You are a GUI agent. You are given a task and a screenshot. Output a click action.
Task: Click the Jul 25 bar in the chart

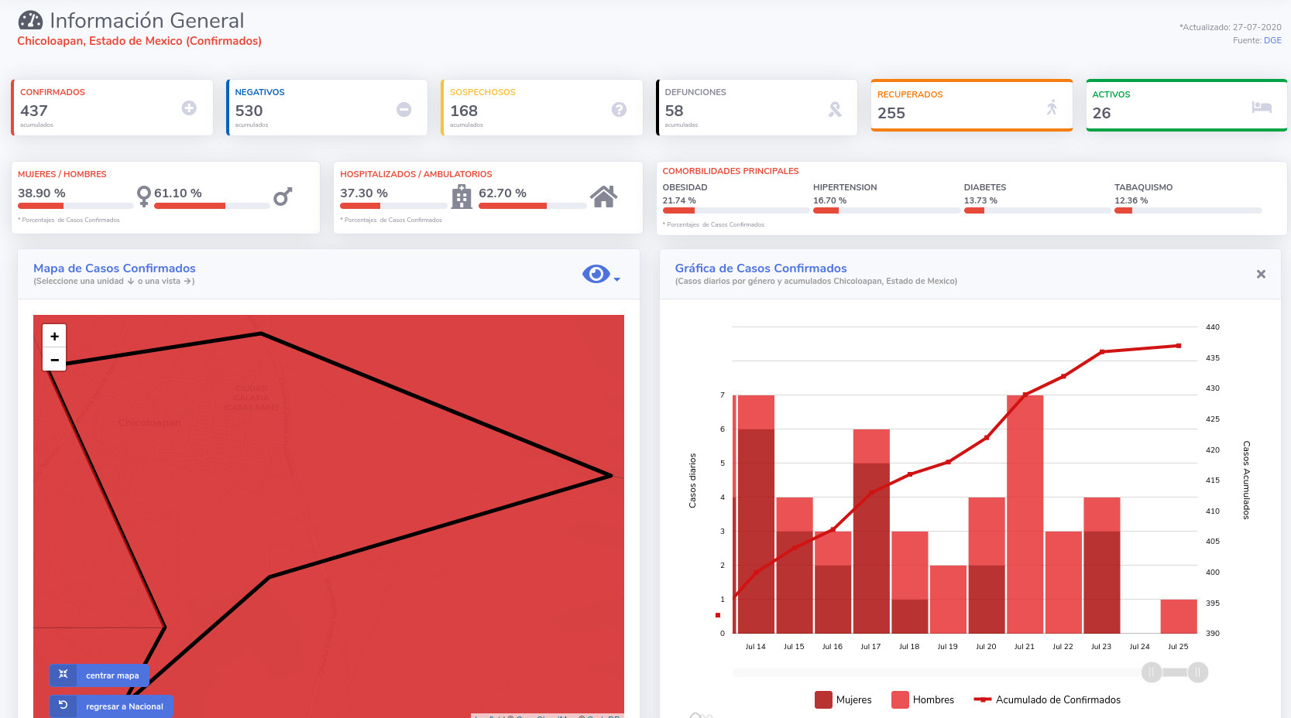click(1179, 617)
